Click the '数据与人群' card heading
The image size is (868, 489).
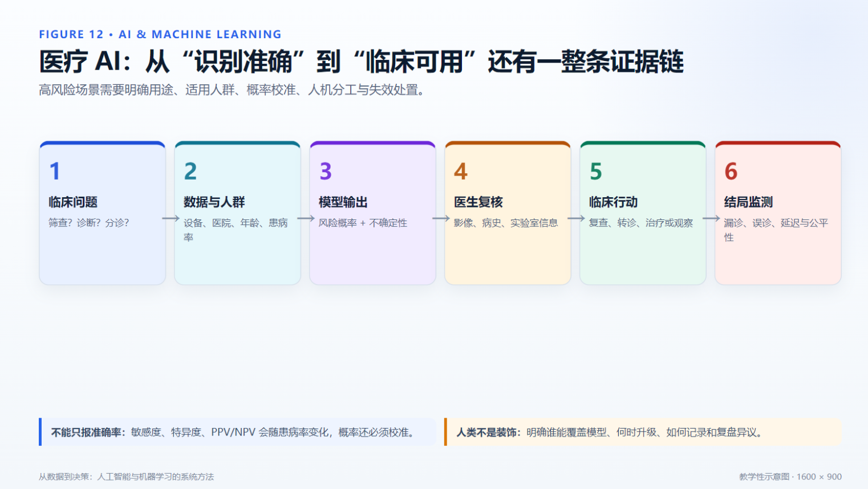(x=214, y=202)
